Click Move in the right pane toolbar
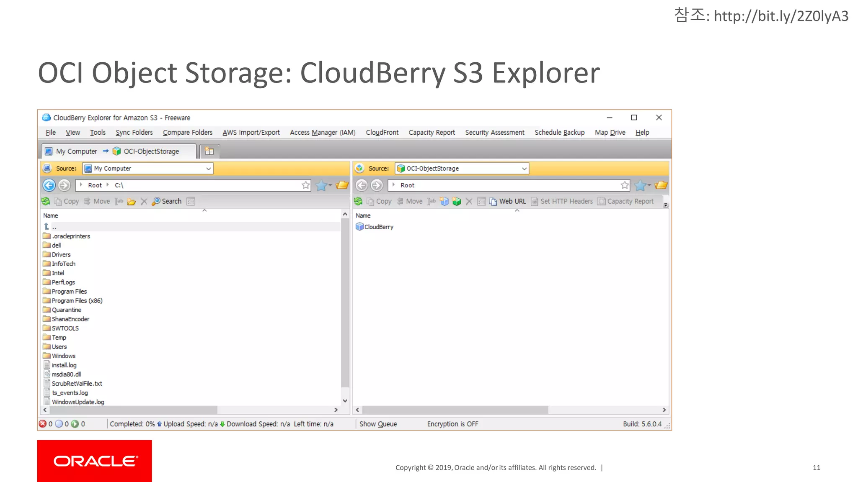 (x=409, y=201)
